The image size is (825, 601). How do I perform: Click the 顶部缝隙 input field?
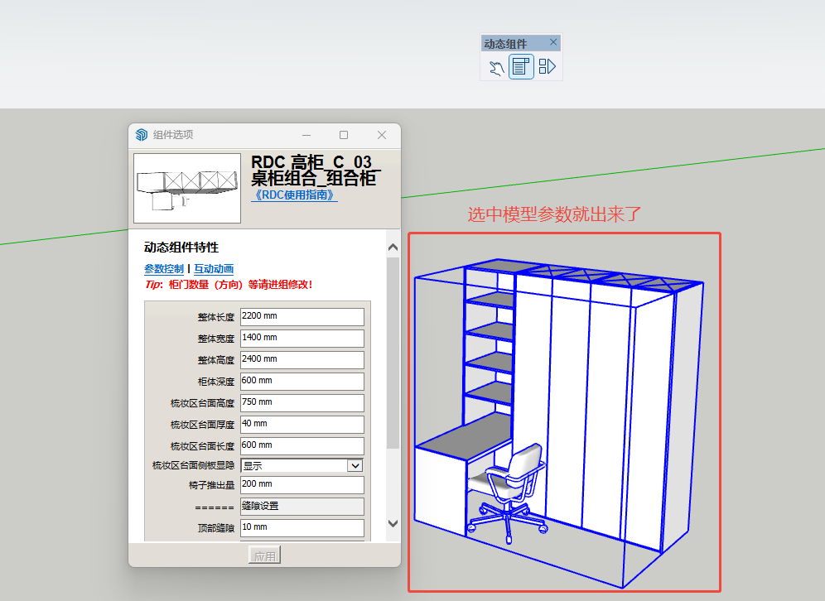tap(302, 528)
